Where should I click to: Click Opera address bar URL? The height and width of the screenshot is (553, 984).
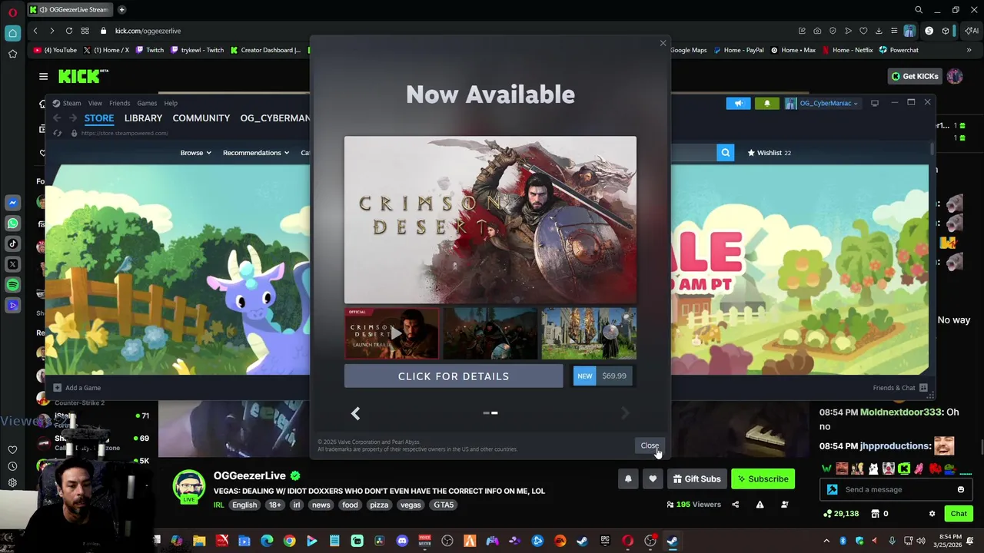pos(148,31)
